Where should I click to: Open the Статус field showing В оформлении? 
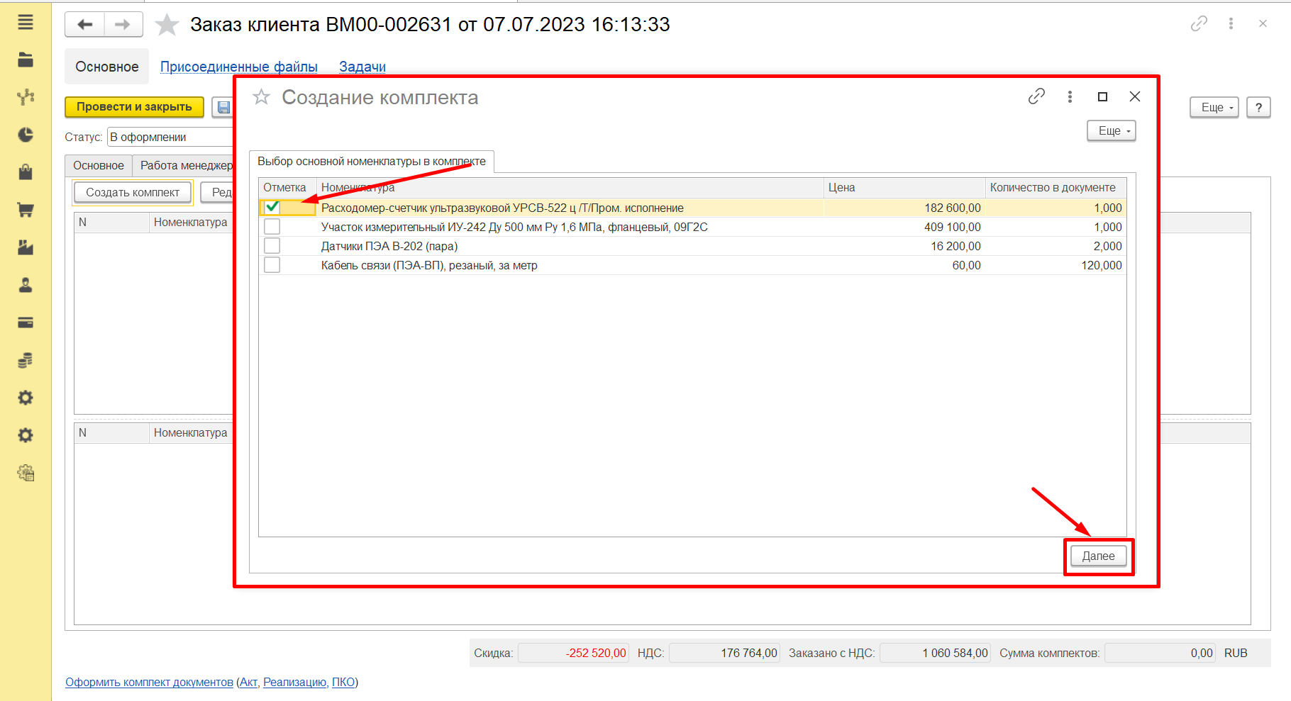coord(170,138)
